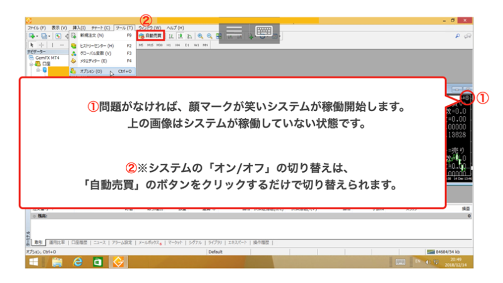
Task: Open the 挿入 (I) menu
Action: (x=79, y=28)
